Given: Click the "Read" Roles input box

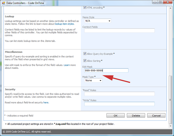Looking at the screenshot, I should [119, 94].
